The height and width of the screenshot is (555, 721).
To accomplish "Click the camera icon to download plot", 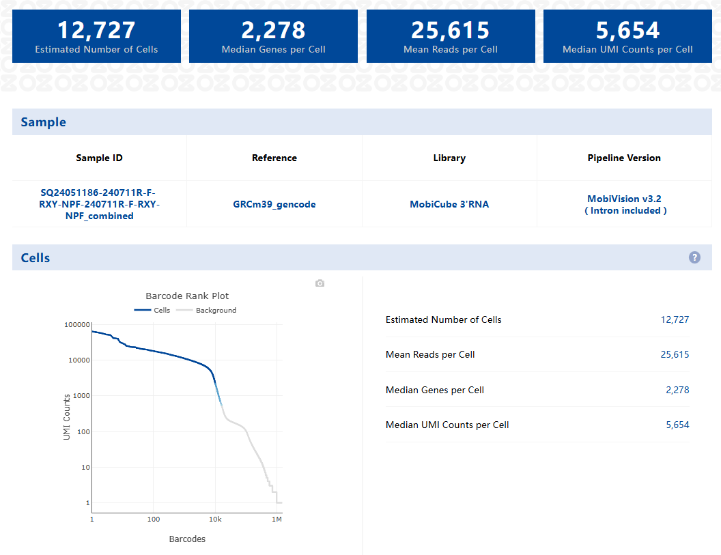I will [320, 283].
